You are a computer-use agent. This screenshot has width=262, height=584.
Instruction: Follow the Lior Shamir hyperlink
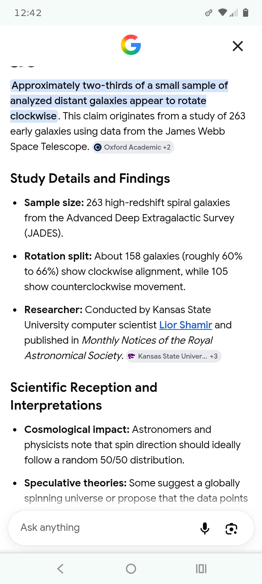coord(186,325)
